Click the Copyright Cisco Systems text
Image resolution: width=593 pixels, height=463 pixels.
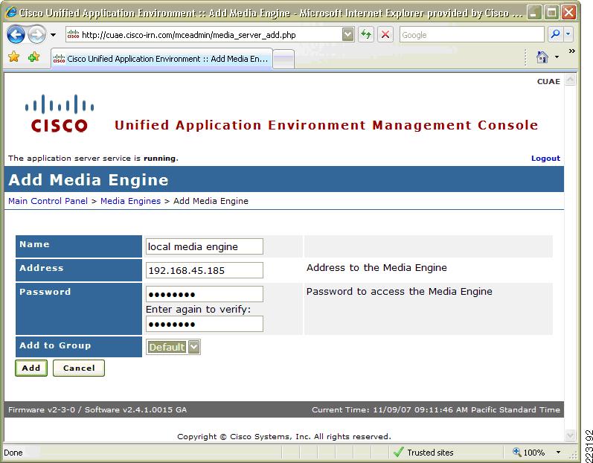click(x=284, y=436)
